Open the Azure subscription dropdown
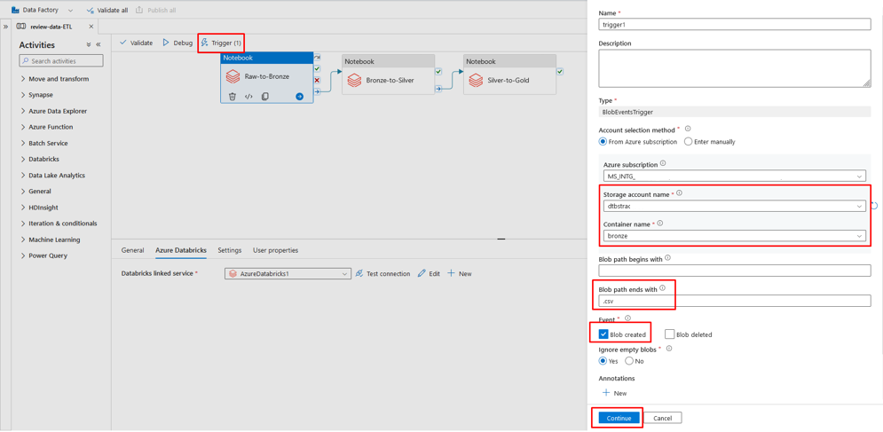The width and height of the screenshot is (883, 432). [x=735, y=177]
